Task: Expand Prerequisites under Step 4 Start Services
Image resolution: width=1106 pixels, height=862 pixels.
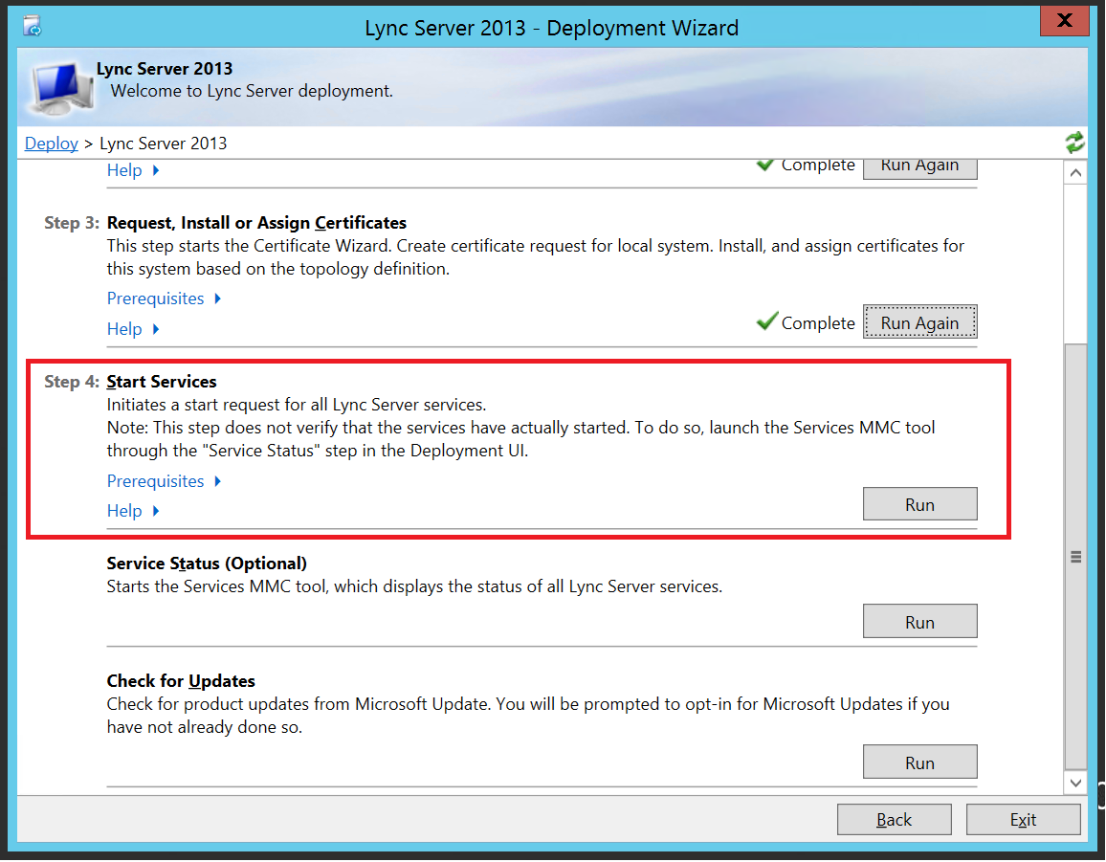Action: (x=164, y=481)
